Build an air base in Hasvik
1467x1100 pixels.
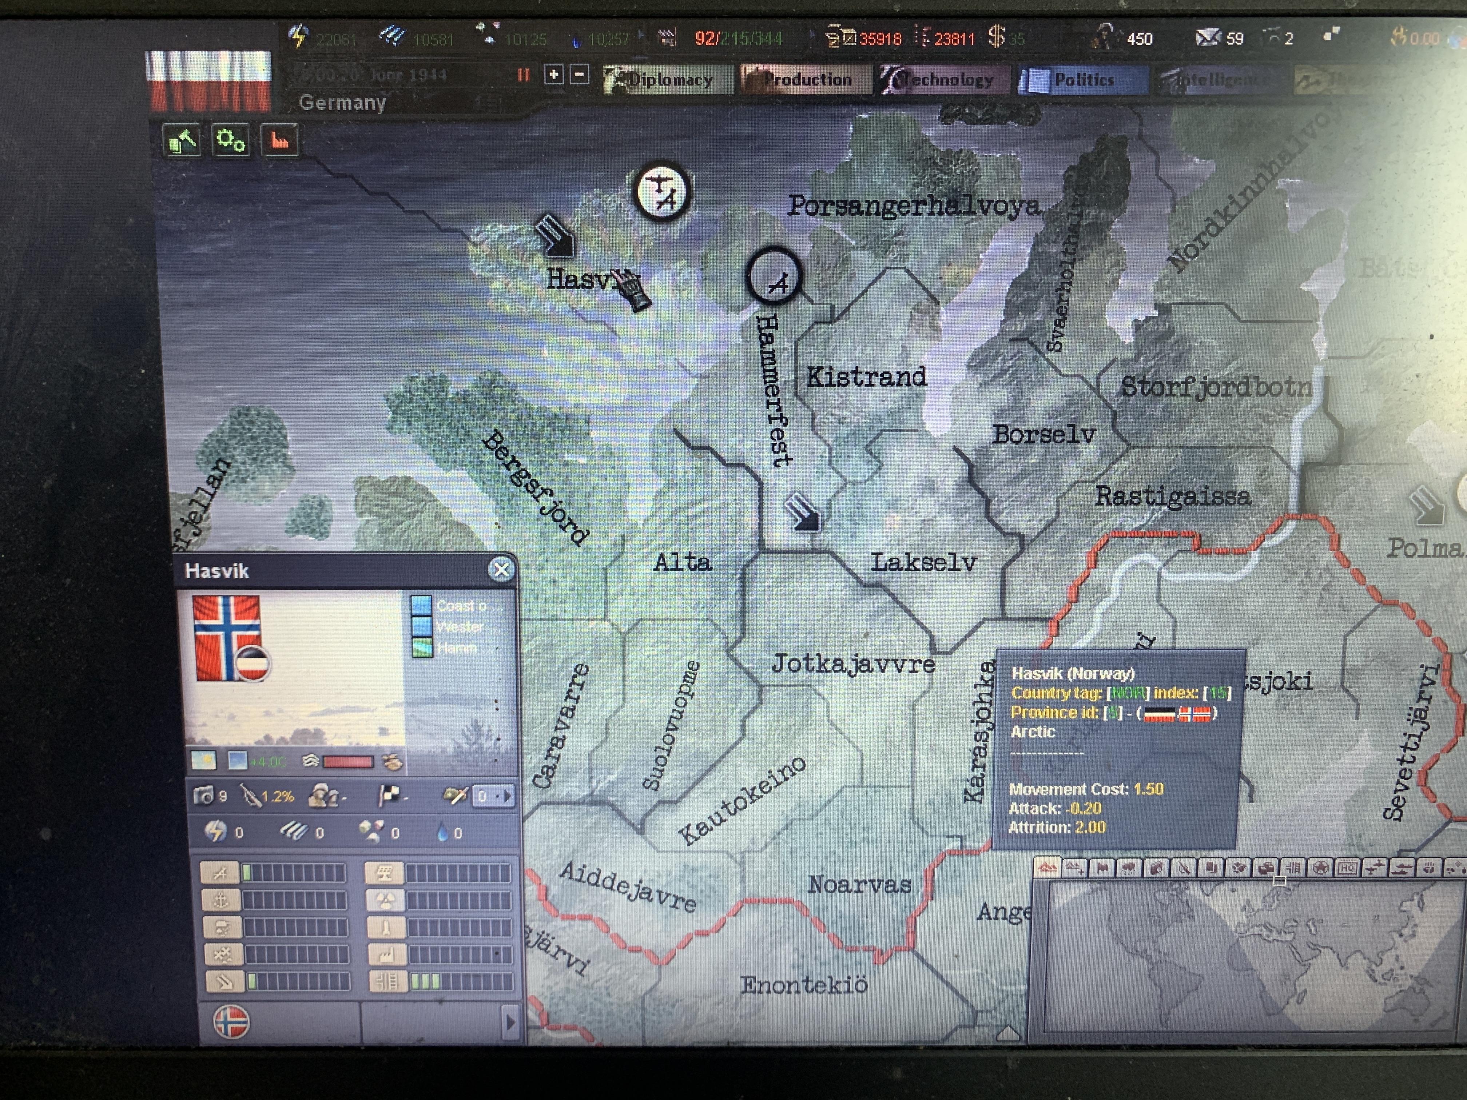pos(219,873)
